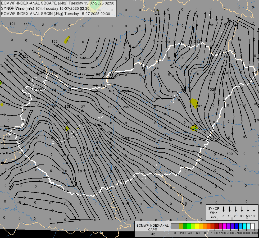Pick the white swatch at CAPE bar end

(252, 226)
